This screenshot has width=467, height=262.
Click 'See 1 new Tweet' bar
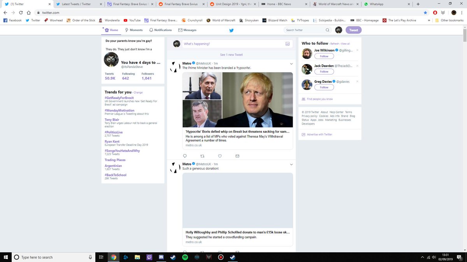click(x=231, y=55)
